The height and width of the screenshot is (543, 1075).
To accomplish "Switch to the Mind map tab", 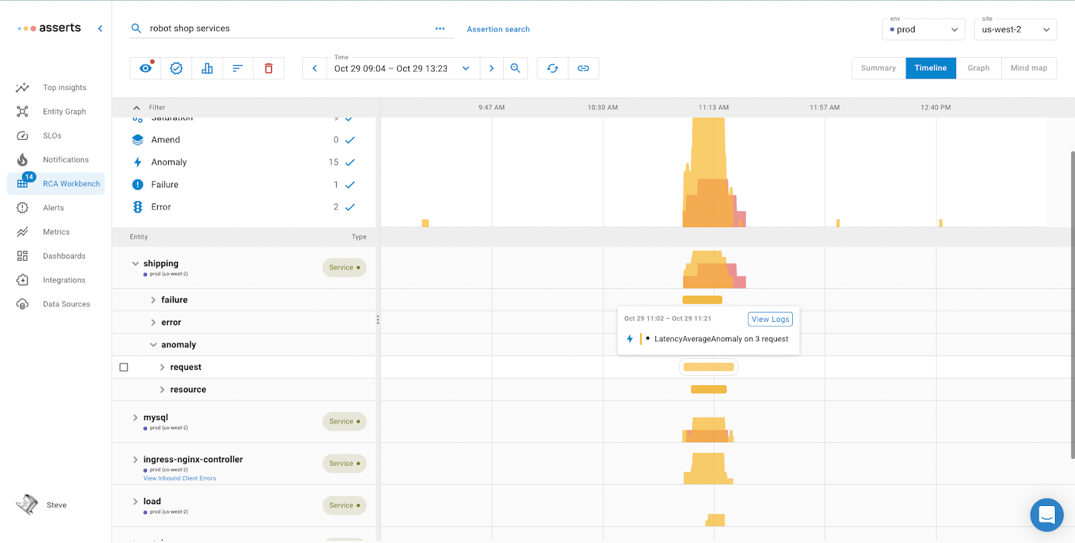I will pos(1028,69).
